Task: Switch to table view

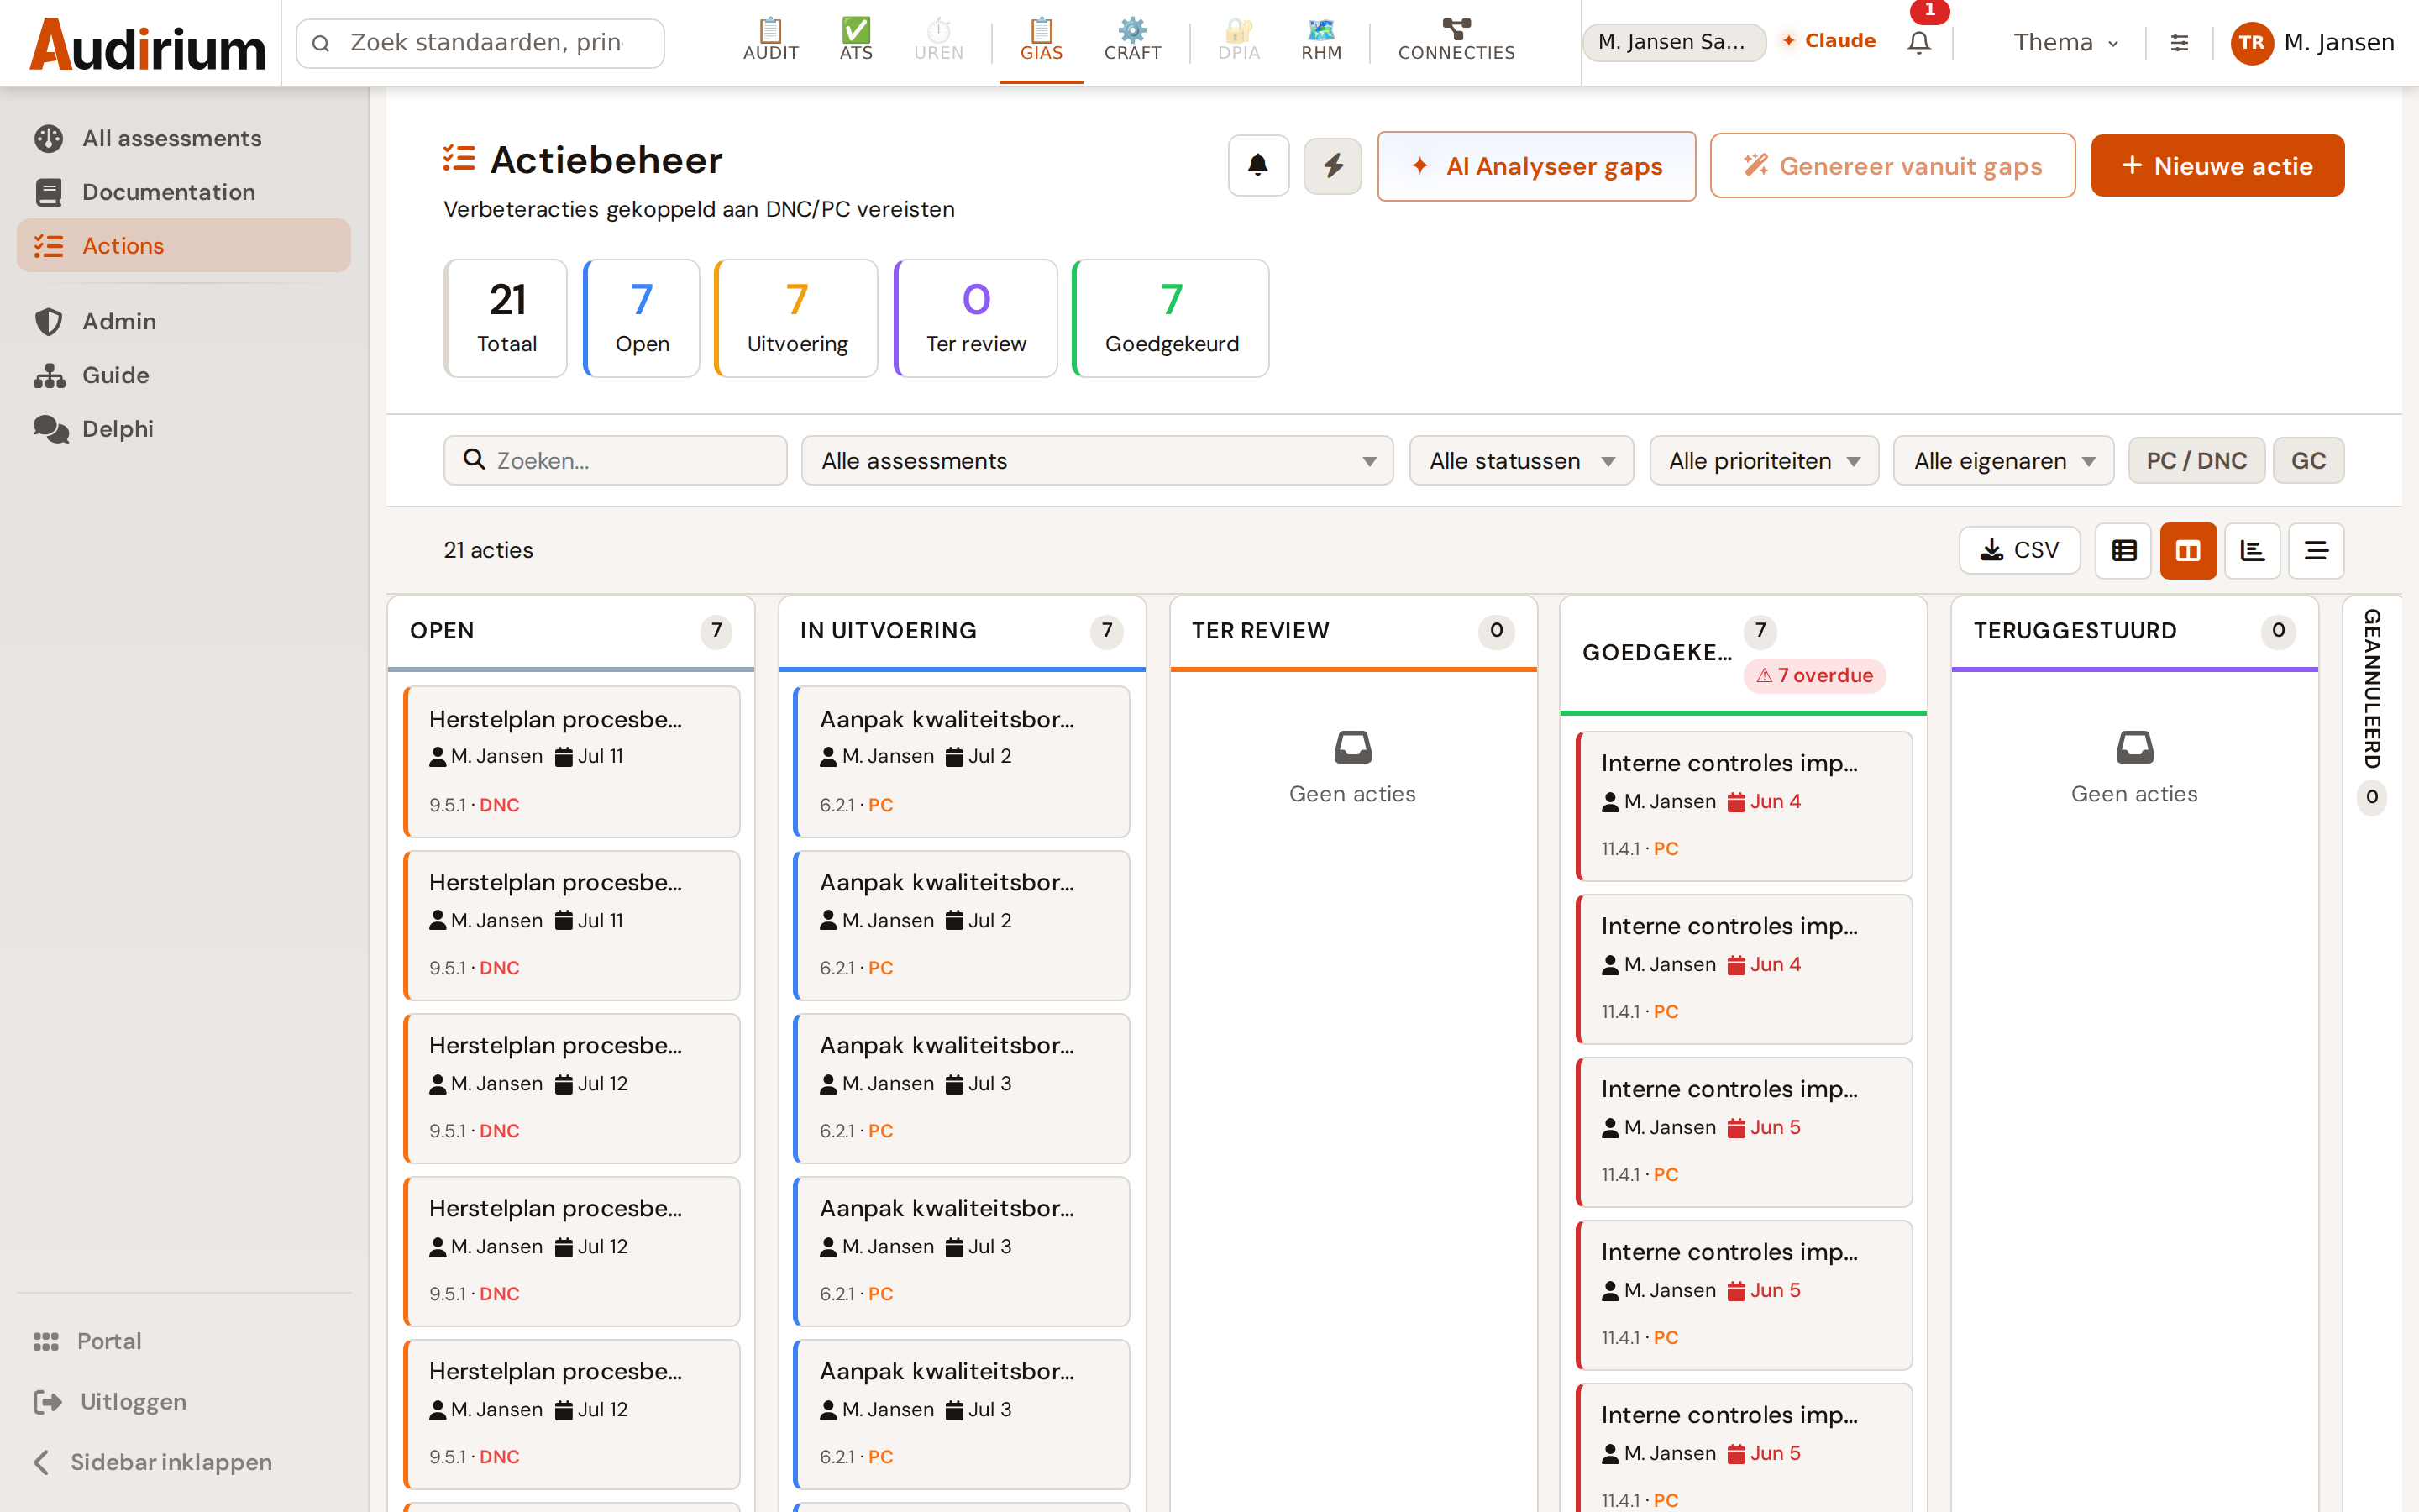Action: point(2123,550)
